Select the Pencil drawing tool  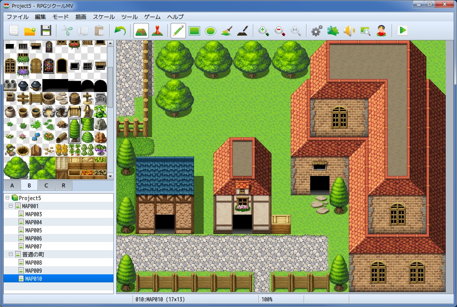(178, 31)
